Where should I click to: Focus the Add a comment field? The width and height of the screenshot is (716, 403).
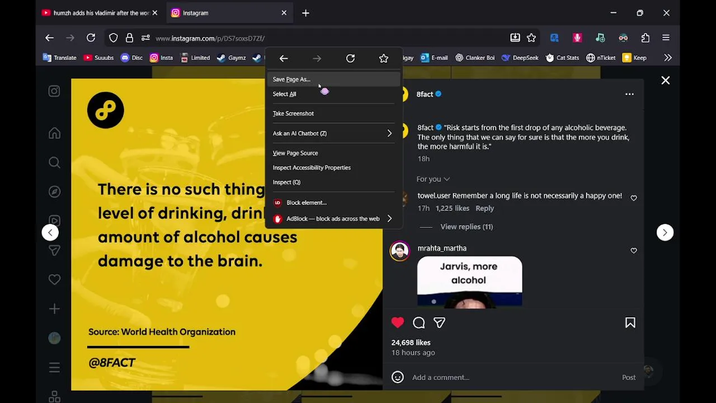(x=514, y=377)
